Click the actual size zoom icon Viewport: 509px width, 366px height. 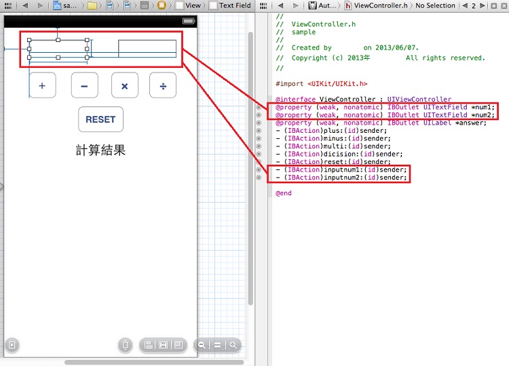point(217,345)
